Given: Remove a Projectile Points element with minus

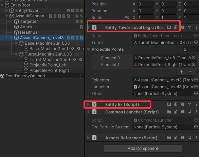Looking at the screenshot, I should click(190, 72).
